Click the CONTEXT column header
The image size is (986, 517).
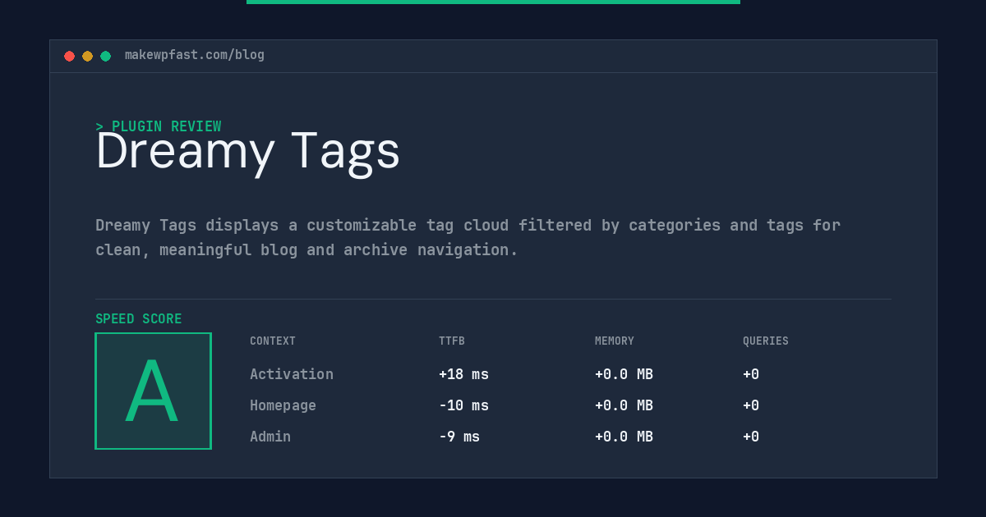pos(273,341)
